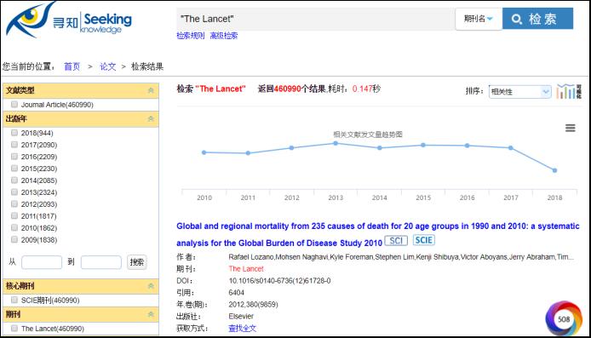Click the 2015 data point on trend chart
Screen dimensions: 591x338
pos(423,145)
